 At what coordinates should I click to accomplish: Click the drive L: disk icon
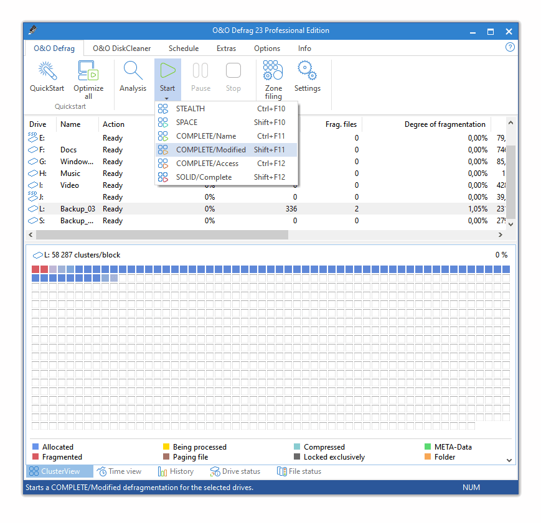click(x=33, y=209)
